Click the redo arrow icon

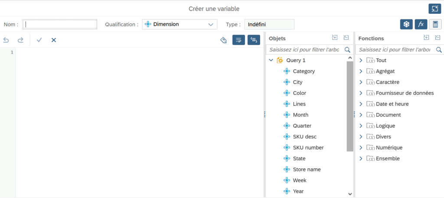[x=20, y=40]
